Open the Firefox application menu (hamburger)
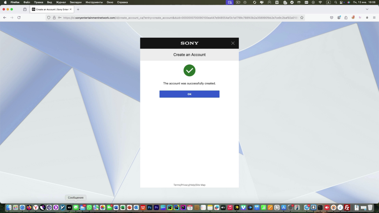The image size is (379, 213). 374,17
